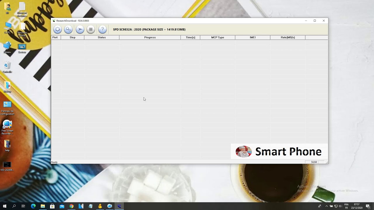Open the screen recorder taskbar app
The height and width of the screenshot is (210, 374).
point(110,206)
